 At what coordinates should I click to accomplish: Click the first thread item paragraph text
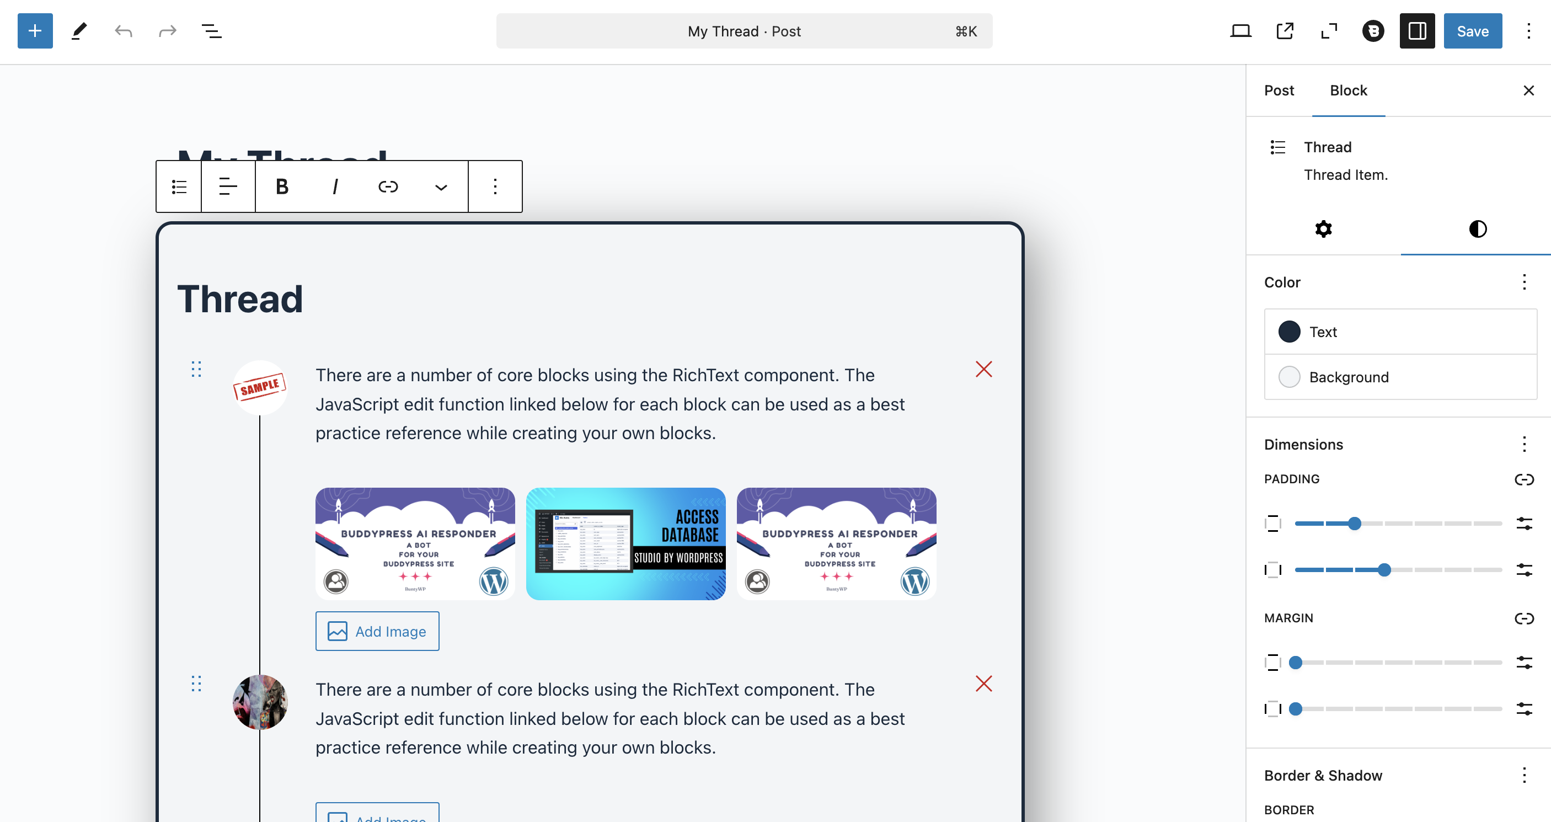[x=610, y=404]
